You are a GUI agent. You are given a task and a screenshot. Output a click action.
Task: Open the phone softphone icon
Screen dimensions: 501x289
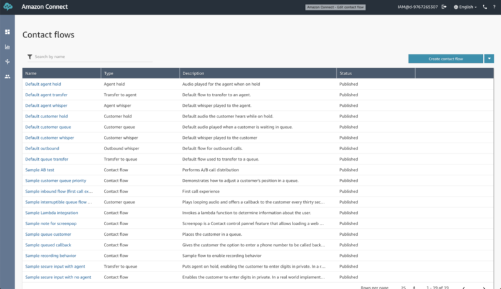[x=485, y=7]
